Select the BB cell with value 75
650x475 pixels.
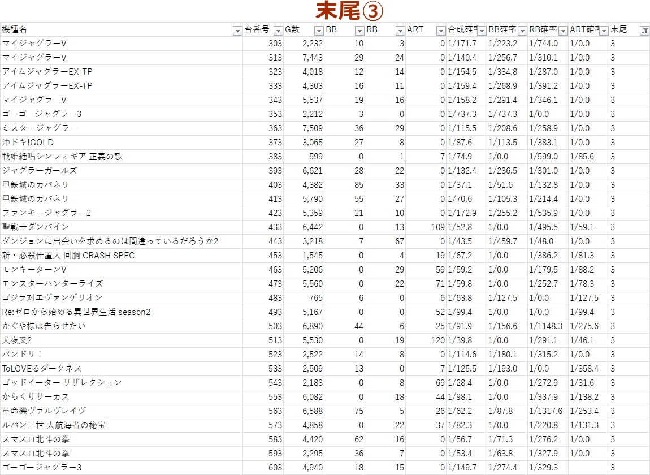(344, 411)
